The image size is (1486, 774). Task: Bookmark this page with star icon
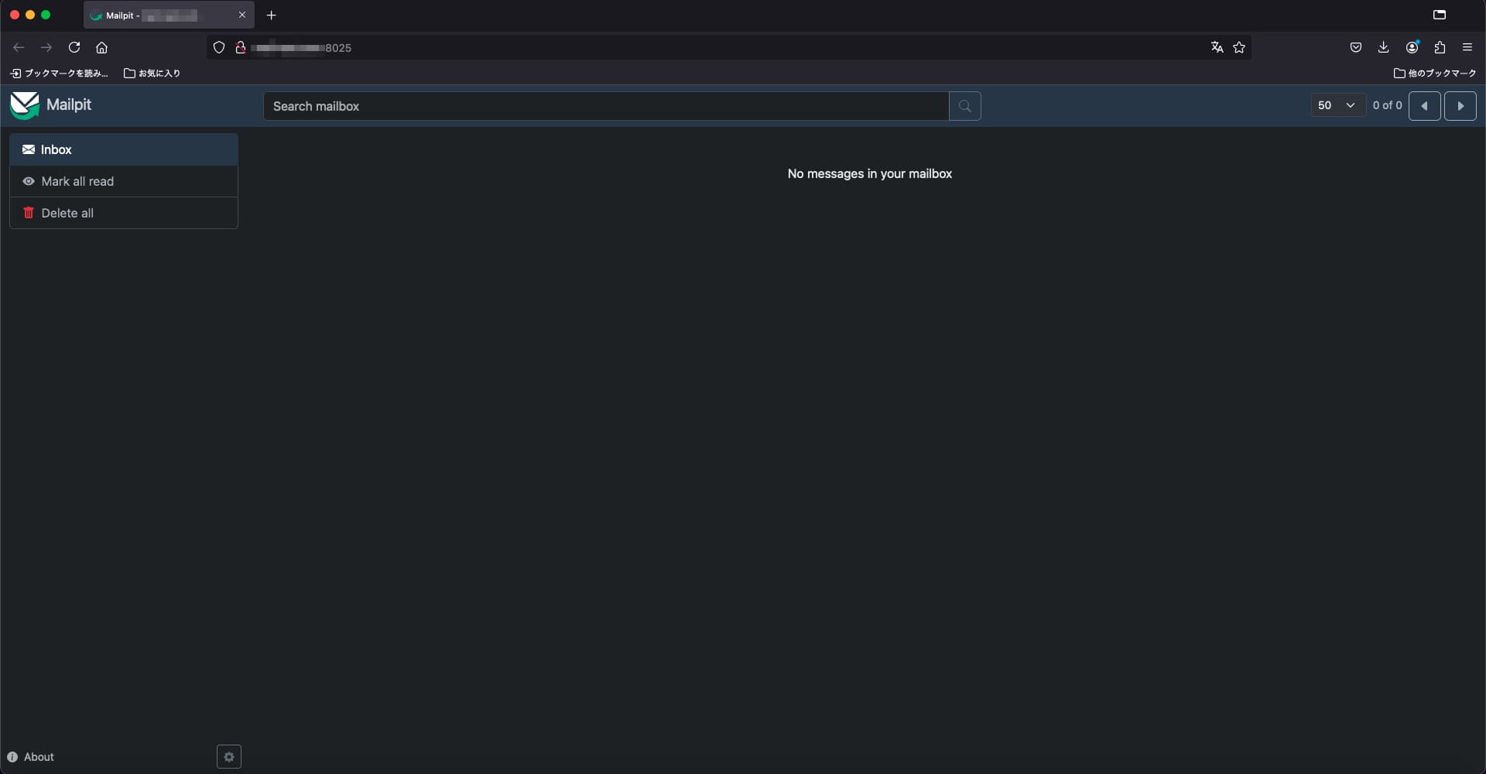pos(1239,47)
